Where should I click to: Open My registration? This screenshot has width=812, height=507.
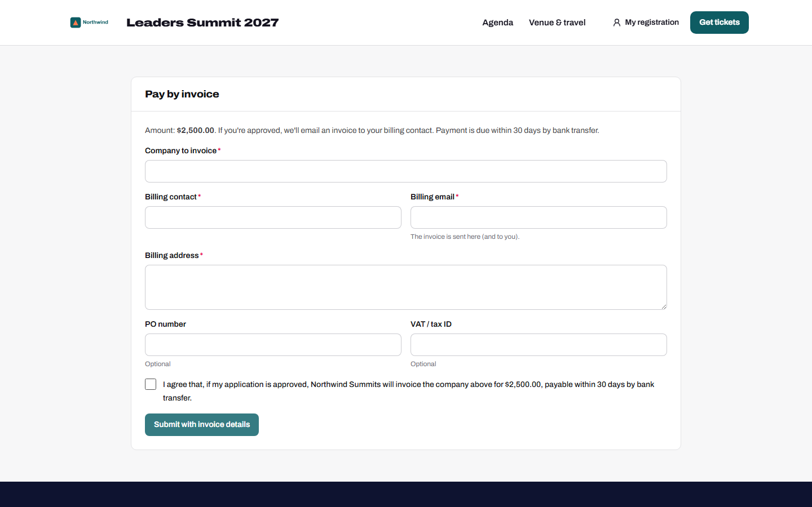coord(646,23)
